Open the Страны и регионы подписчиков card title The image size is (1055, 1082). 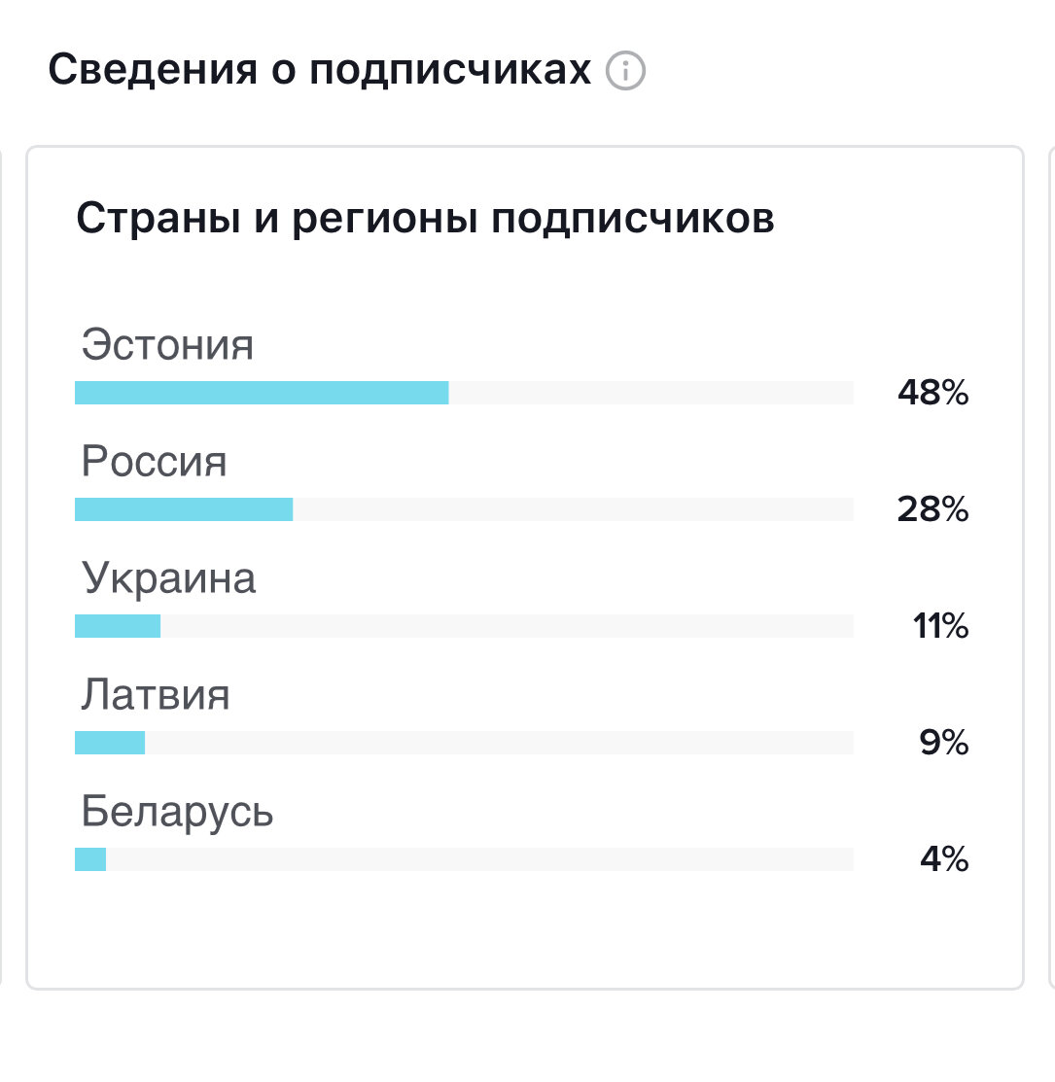tap(428, 216)
